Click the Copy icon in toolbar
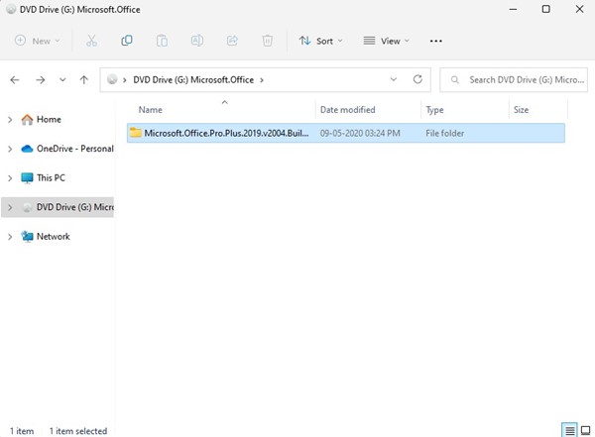 [x=127, y=41]
